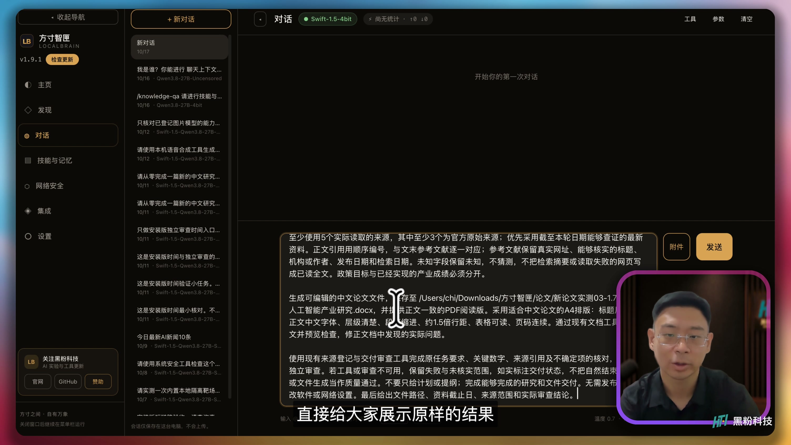Image resolution: width=791 pixels, height=445 pixels.
Task: Open the Swift-1.5-4bit model selector
Action: [328, 19]
